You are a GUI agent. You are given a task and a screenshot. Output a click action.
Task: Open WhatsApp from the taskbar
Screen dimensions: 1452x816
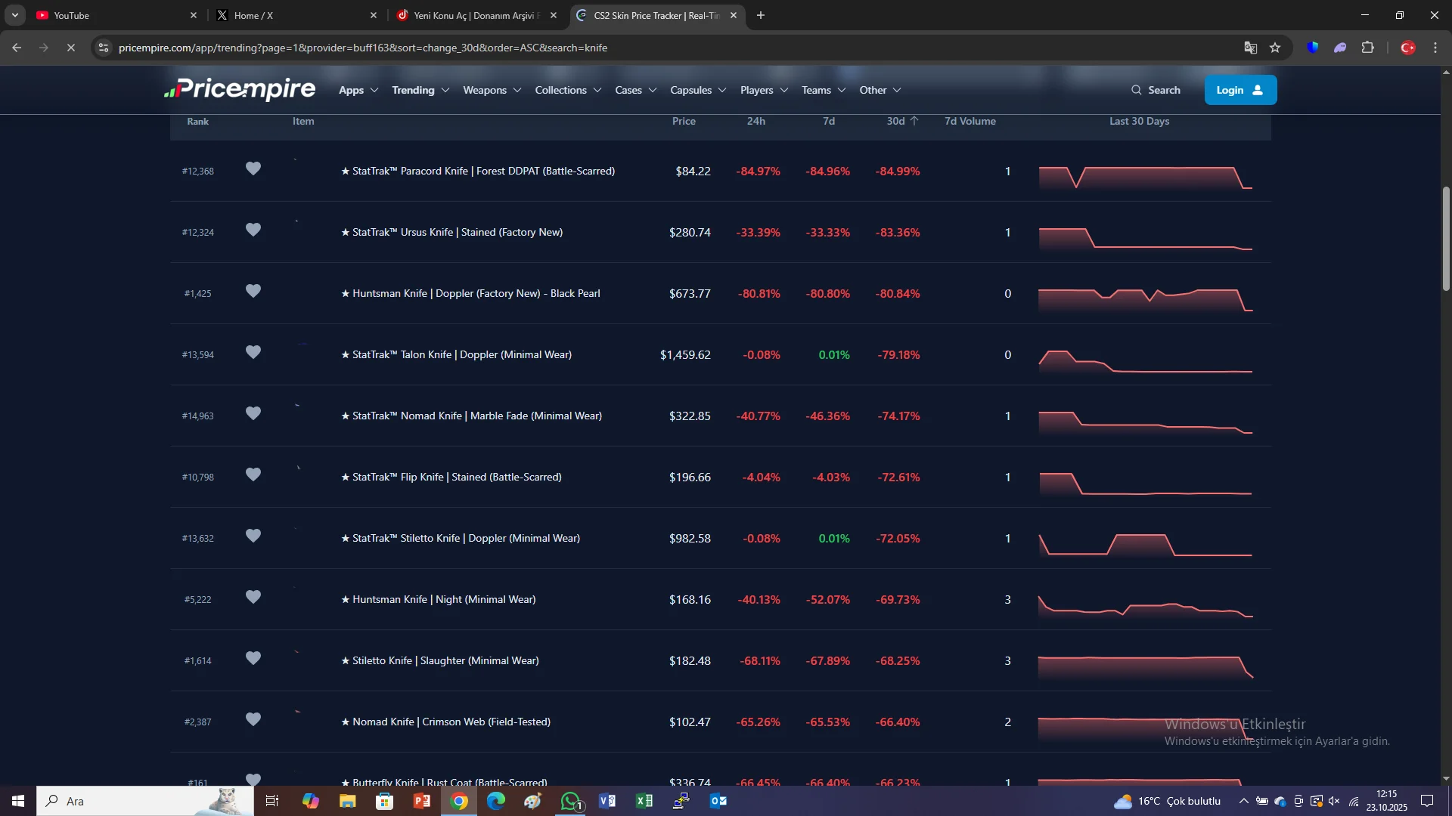pos(570,801)
